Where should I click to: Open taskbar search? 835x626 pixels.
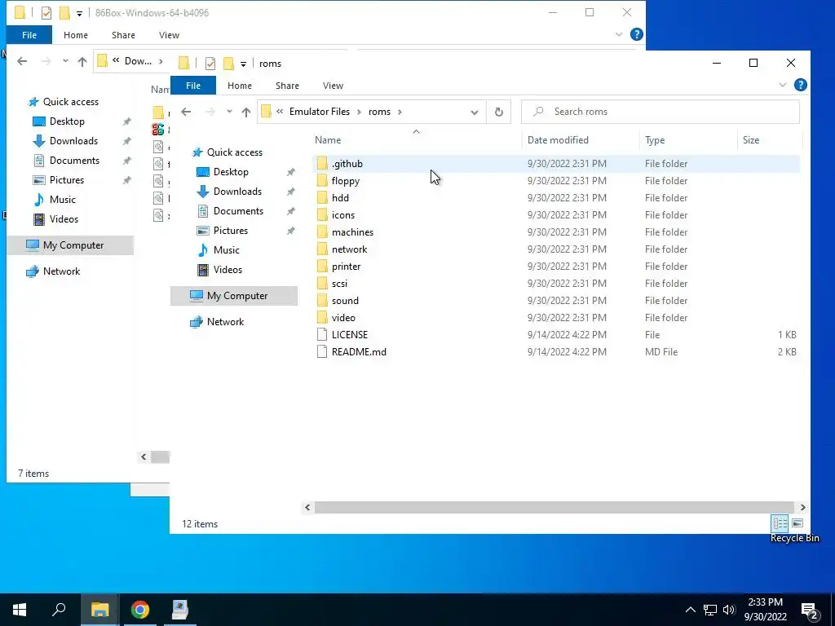[x=59, y=610]
